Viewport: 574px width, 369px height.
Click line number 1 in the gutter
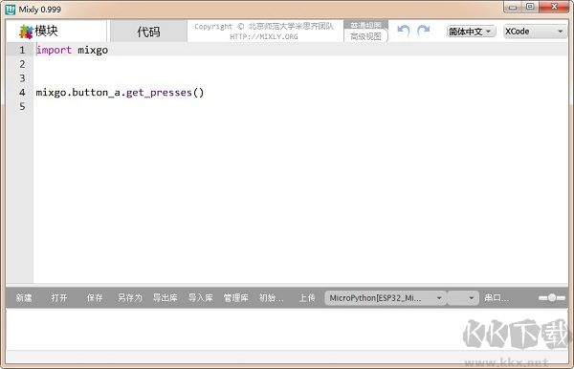(x=22, y=50)
